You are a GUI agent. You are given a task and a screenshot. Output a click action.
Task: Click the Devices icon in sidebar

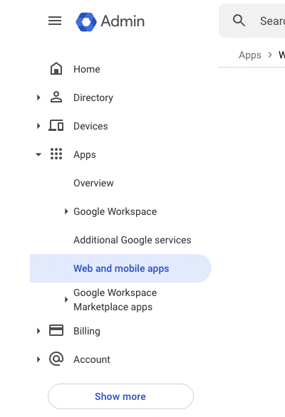56,125
